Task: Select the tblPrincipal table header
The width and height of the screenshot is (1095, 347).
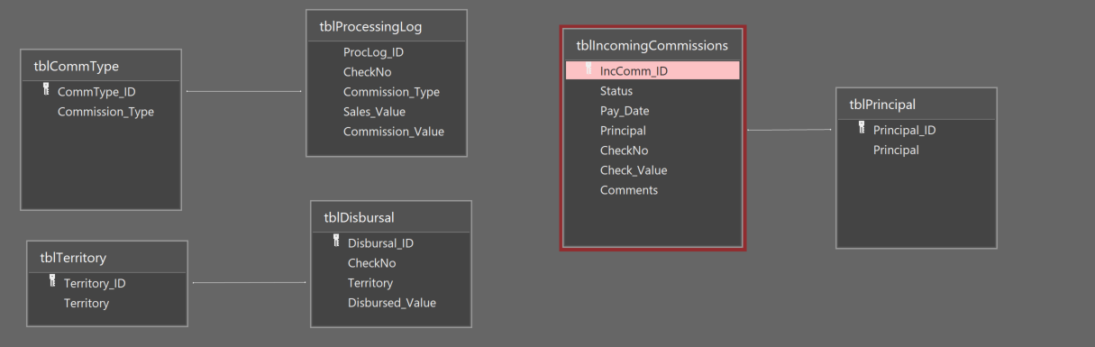Action: (917, 105)
